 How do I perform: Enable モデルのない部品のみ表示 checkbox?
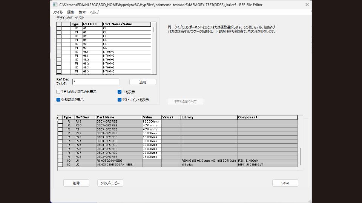tap(58, 92)
